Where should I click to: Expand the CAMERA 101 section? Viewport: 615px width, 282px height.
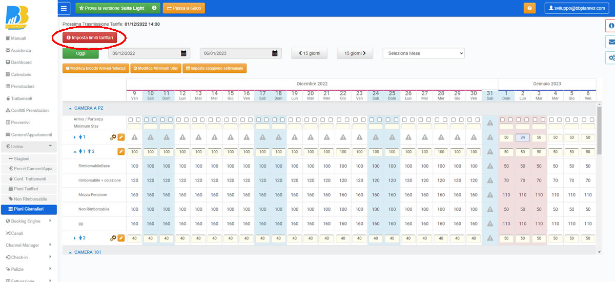tap(71, 252)
